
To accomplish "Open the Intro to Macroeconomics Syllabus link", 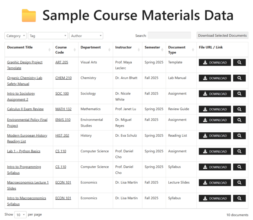I will click(27, 201).
